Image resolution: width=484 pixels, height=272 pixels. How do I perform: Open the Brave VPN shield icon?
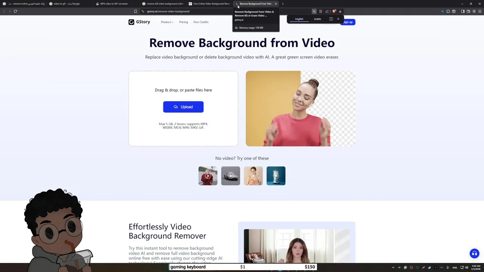(x=474, y=11)
